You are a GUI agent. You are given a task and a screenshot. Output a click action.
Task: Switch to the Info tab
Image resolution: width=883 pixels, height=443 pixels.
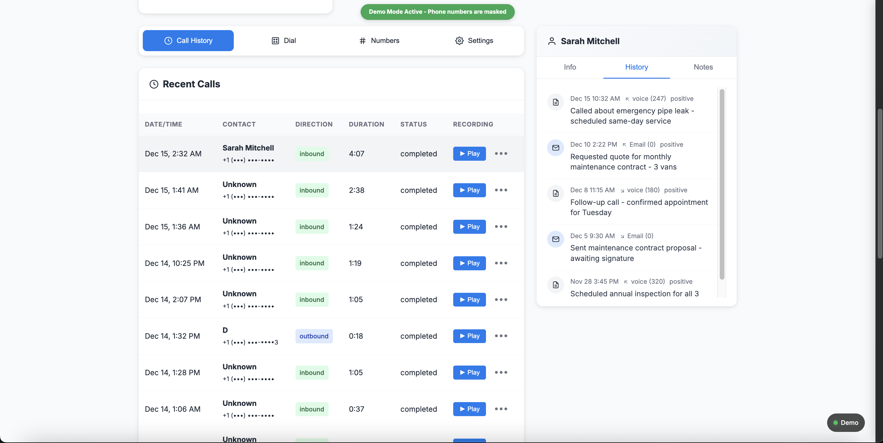[x=570, y=67]
